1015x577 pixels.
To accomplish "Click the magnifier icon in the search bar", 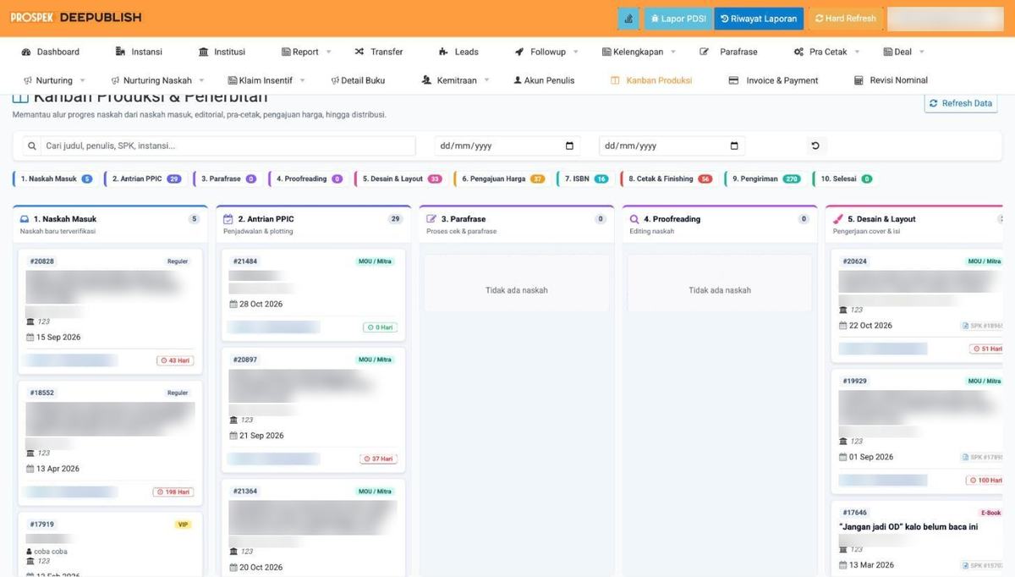I will 32,146.
